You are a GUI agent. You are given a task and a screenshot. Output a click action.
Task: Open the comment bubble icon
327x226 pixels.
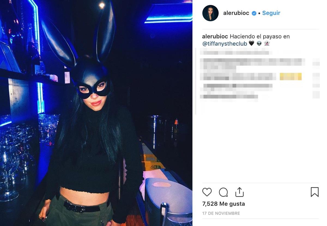coord(223,192)
